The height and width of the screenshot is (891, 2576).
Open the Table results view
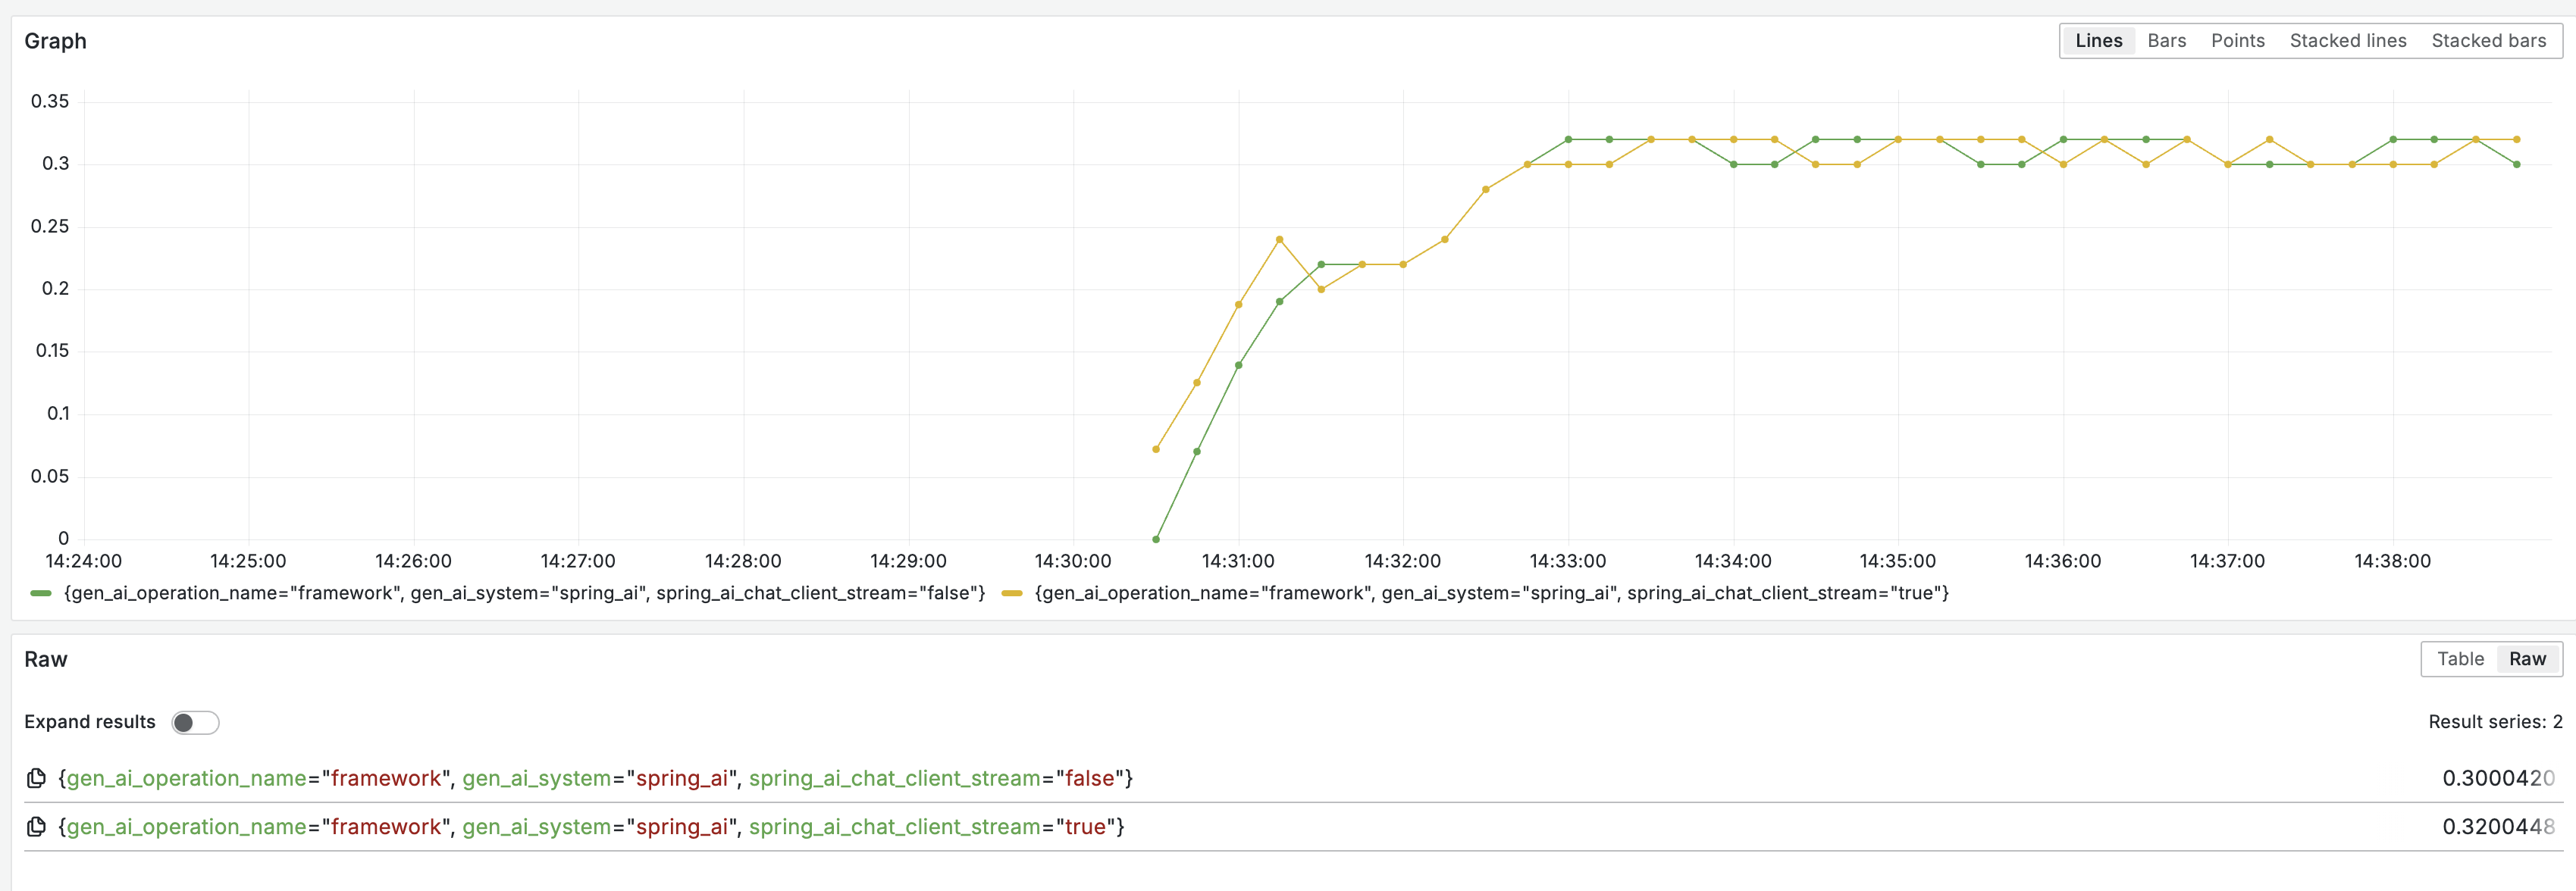click(x=2460, y=659)
